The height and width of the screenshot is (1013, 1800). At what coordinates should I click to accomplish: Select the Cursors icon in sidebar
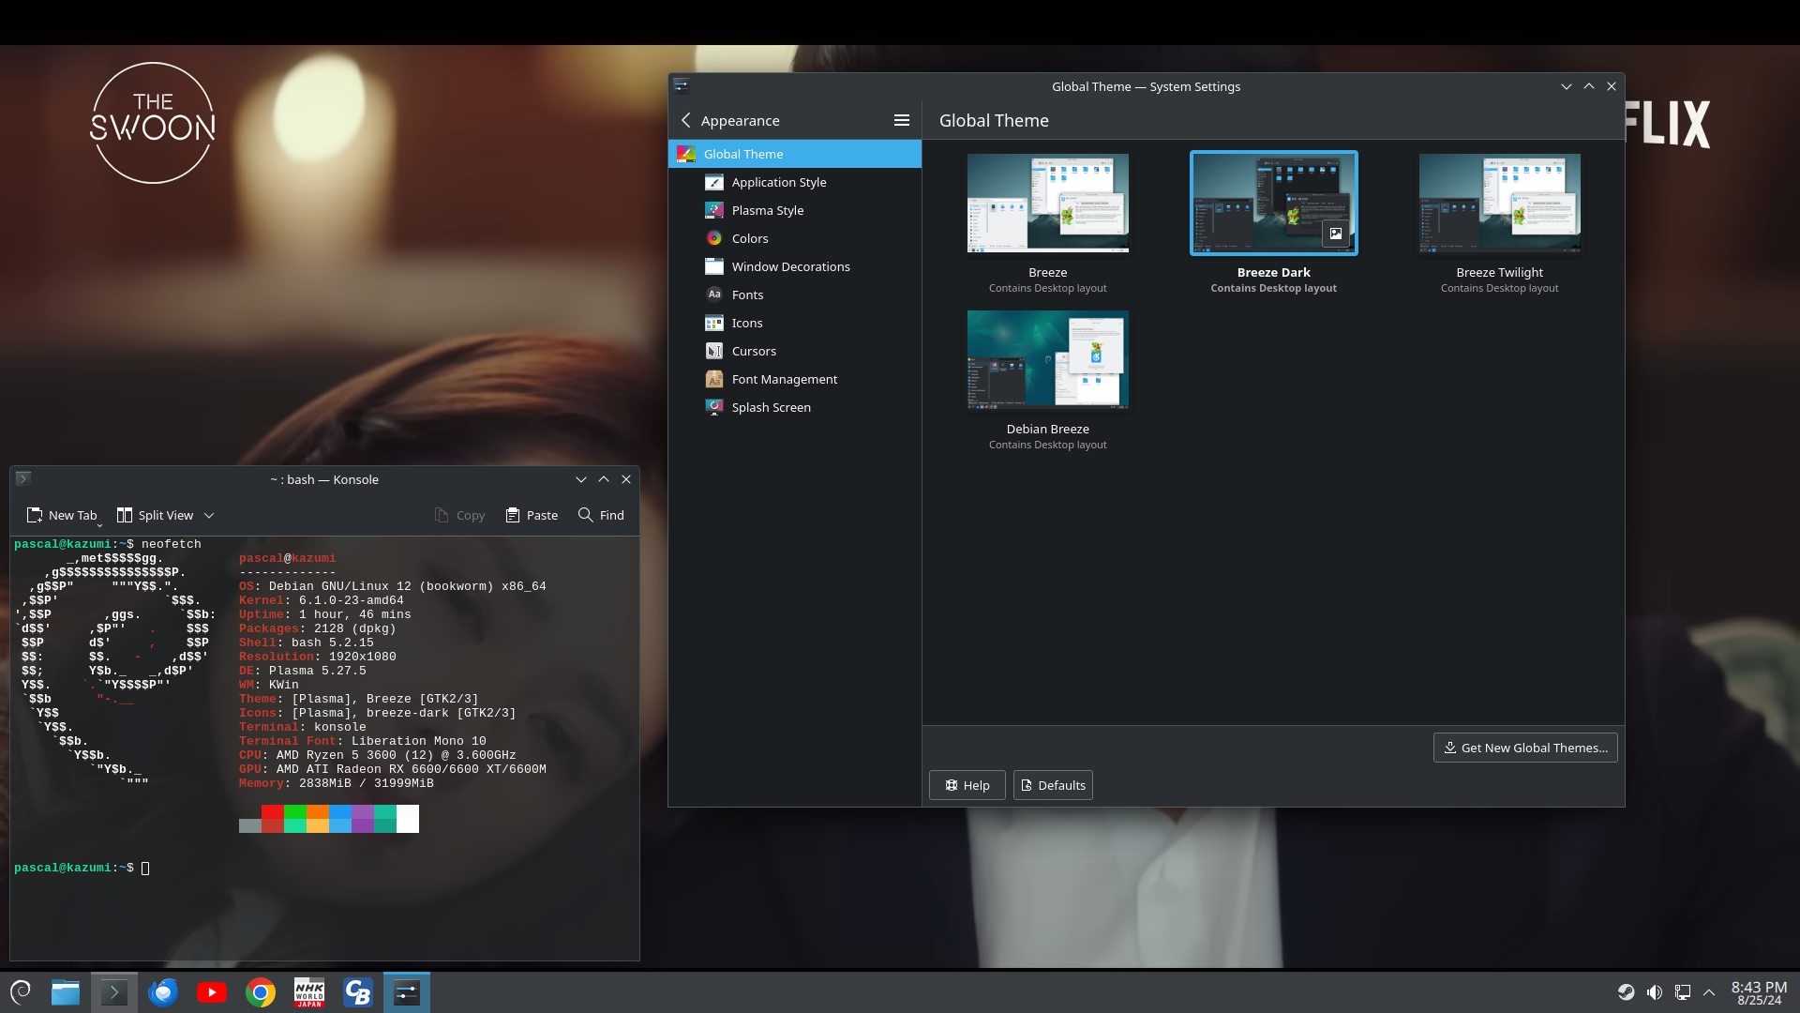713,350
